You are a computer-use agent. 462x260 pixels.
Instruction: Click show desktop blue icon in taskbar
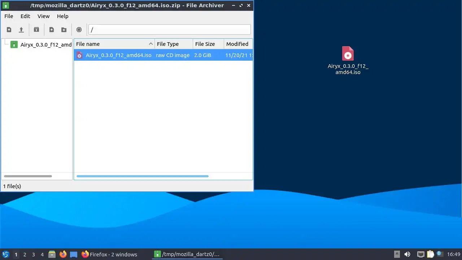tap(74, 255)
